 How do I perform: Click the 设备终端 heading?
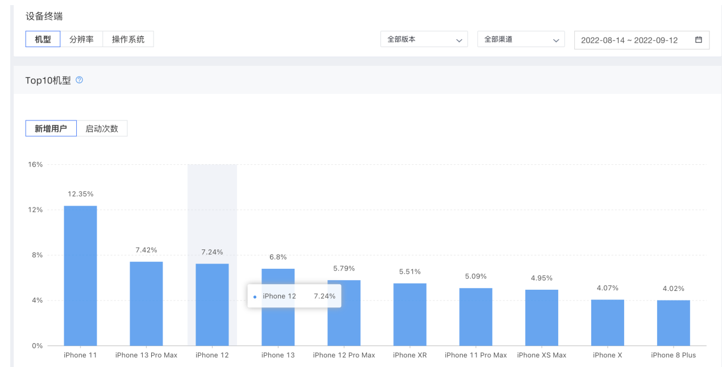click(44, 16)
